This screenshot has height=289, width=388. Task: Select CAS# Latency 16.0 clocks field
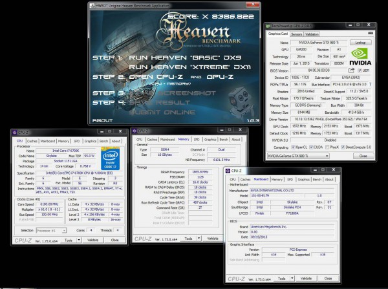(x=200, y=182)
